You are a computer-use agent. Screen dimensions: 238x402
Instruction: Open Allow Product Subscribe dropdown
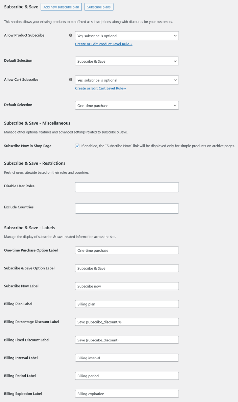click(127, 36)
